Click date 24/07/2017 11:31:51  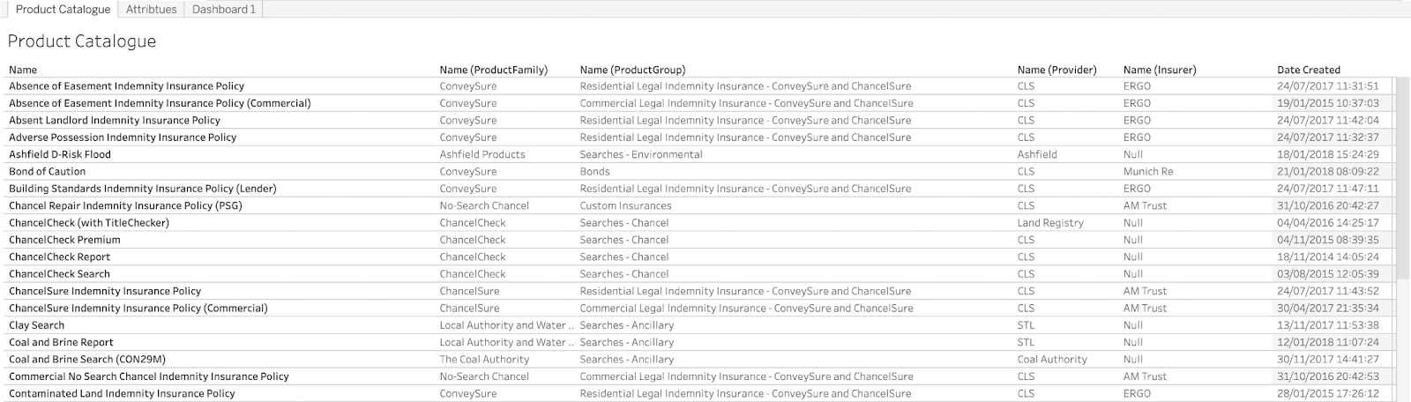pos(1327,86)
